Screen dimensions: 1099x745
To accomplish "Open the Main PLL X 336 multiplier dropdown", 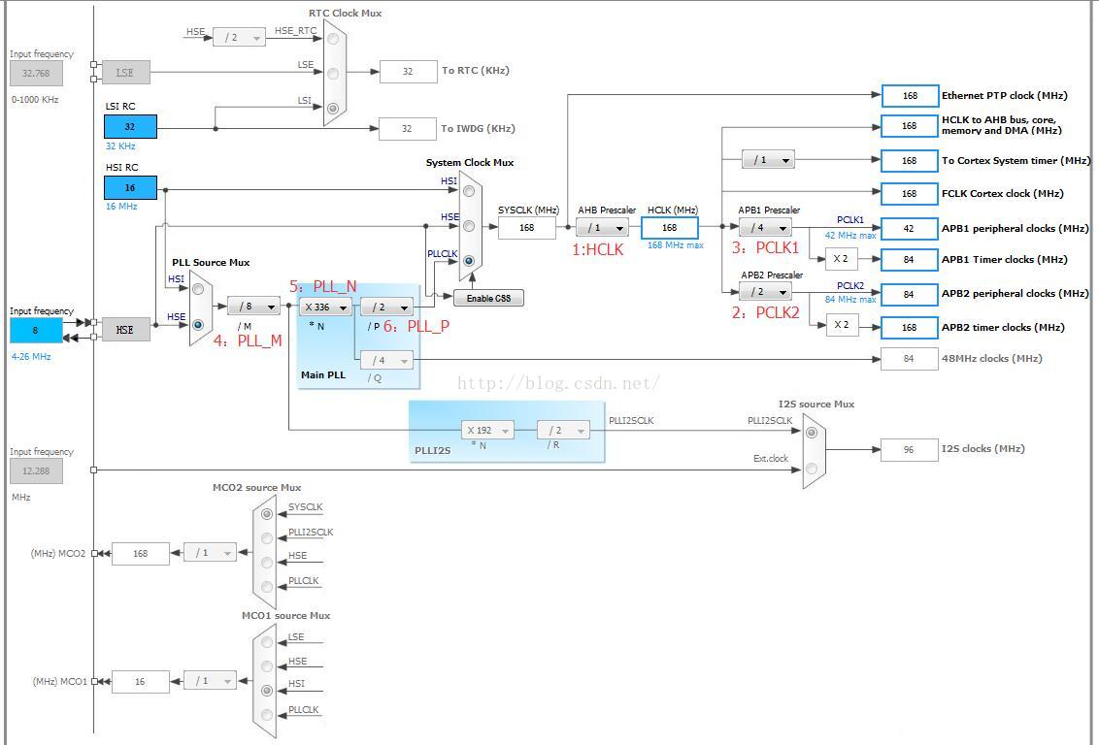I will (326, 307).
